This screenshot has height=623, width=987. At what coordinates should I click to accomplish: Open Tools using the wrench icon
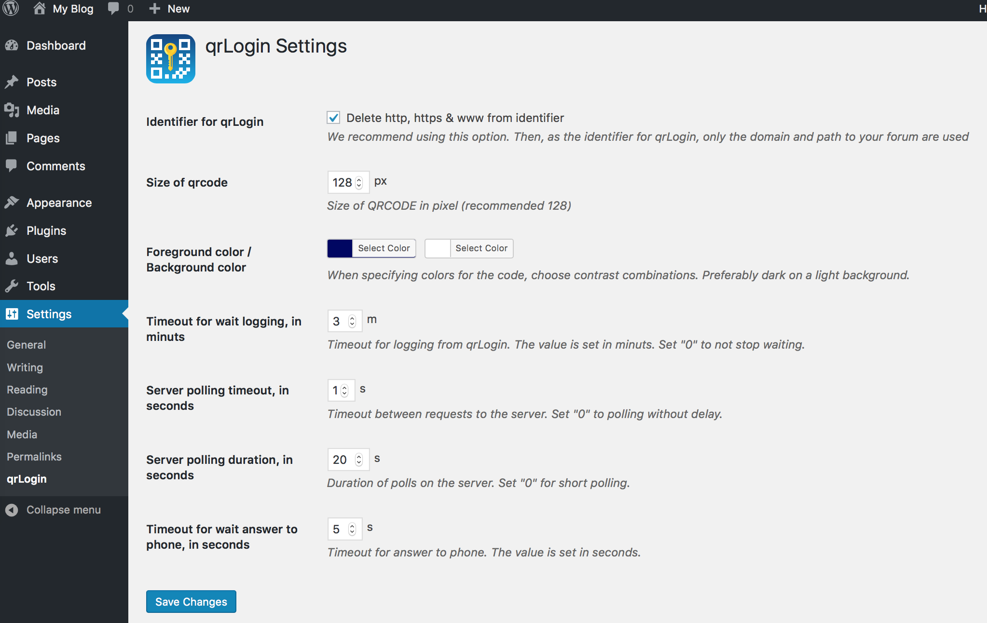coord(12,286)
